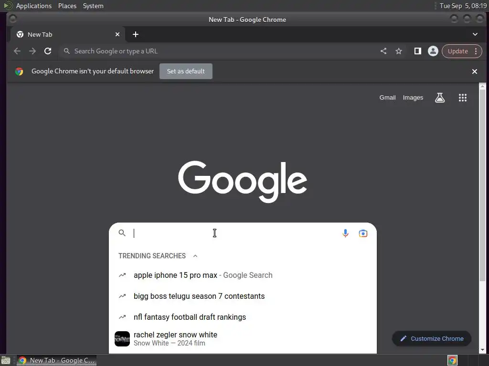Open the side panel icon
This screenshot has height=366, width=489.
coord(417,51)
